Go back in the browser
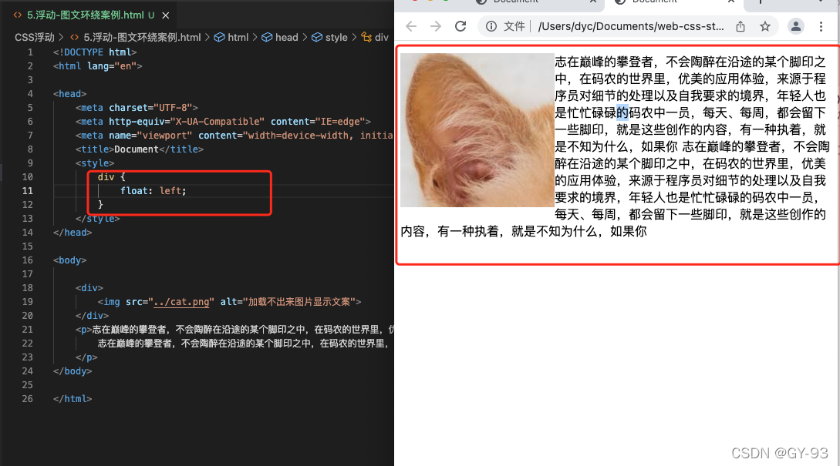The width and height of the screenshot is (840, 466). (x=411, y=26)
